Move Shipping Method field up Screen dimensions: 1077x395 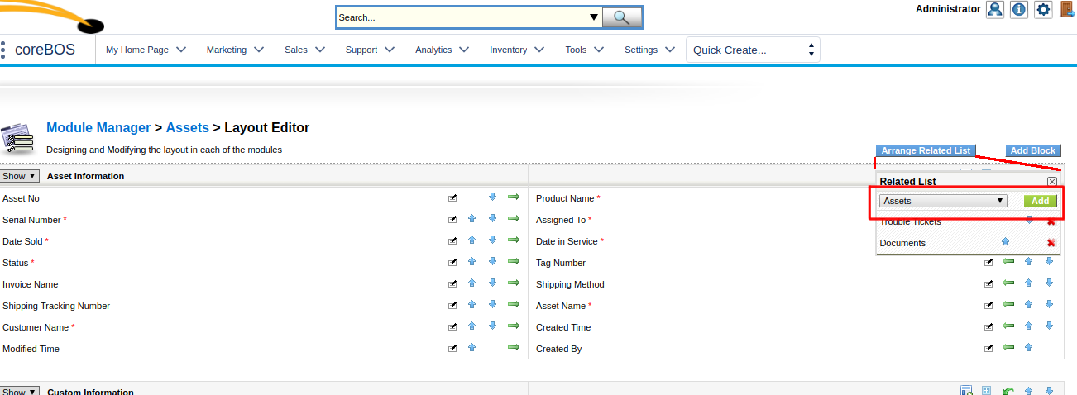pos(1029,283)
